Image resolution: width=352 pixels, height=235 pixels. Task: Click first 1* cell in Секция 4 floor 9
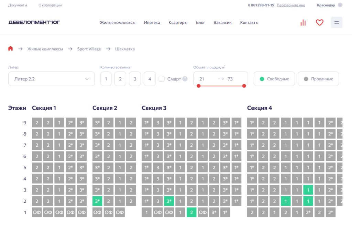click(x=252, y=123)
